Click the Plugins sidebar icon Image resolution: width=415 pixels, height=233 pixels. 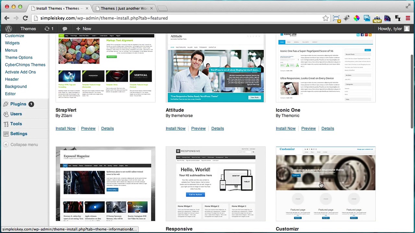6,104
